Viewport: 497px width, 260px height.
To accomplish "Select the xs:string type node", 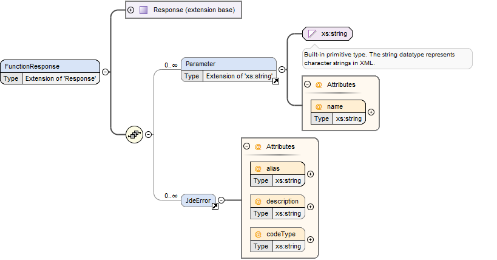I will point(328,33).
